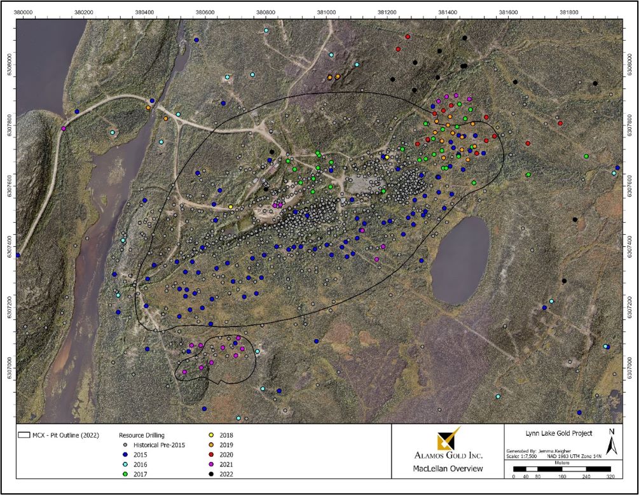Click the MacLellan Overview caption
The height and width of the screenshot is (495, 639).
tap(449, 469)
